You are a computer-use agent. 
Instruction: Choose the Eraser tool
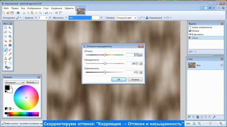point(10,50)
